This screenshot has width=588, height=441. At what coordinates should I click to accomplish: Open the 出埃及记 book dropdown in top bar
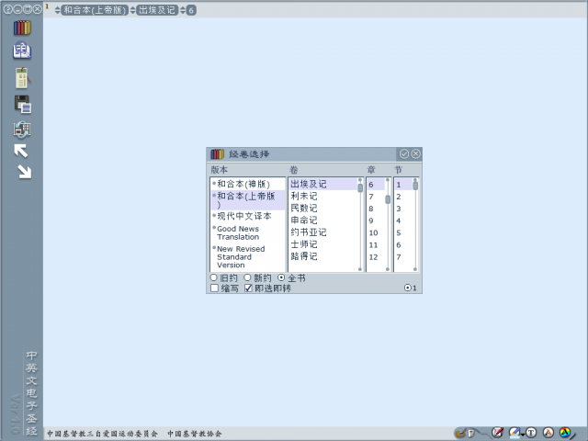click(x=157, y=10)
